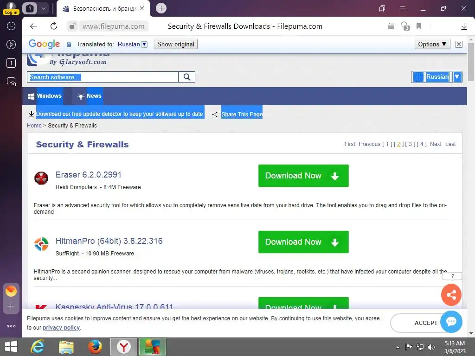Click the screenshot camera icon in sidebar

(x=11, y=82)
